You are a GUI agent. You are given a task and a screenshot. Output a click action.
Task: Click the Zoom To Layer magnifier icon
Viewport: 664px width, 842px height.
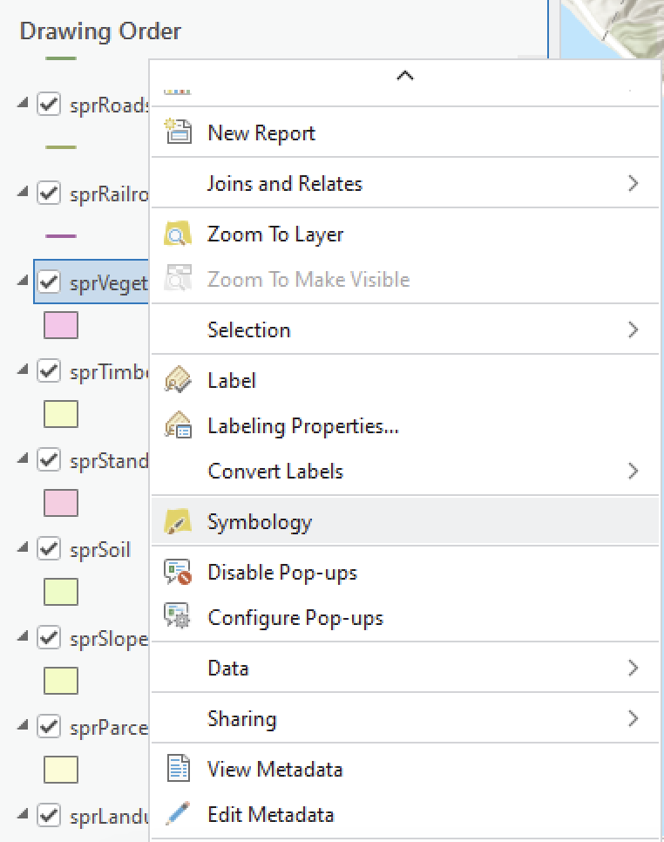178,234
